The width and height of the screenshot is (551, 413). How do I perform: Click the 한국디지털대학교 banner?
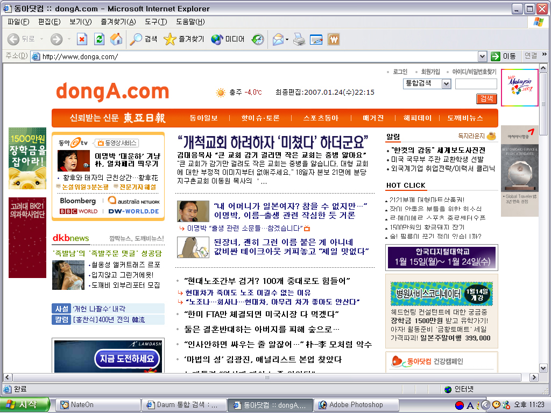[442, 258]
